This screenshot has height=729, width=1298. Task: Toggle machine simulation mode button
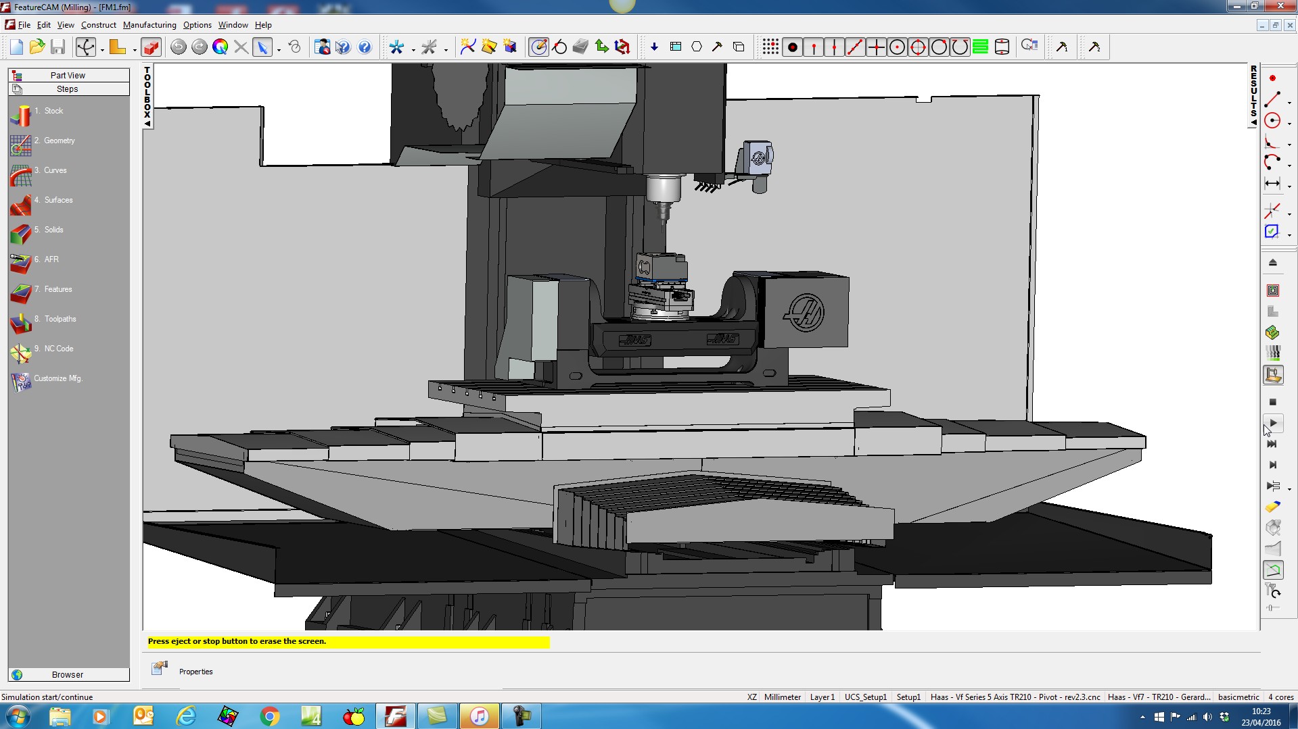(x=1273, y=375)
